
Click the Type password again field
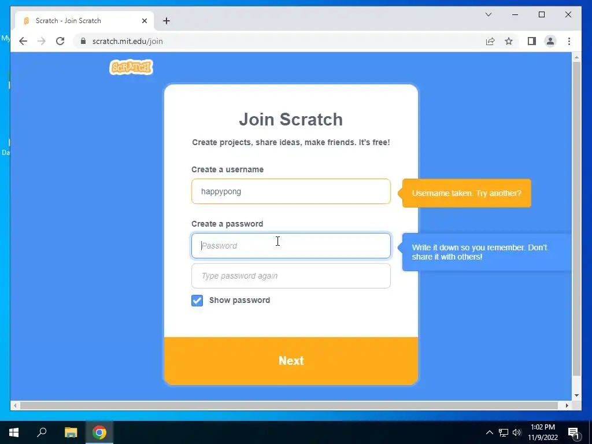point(291,276)
